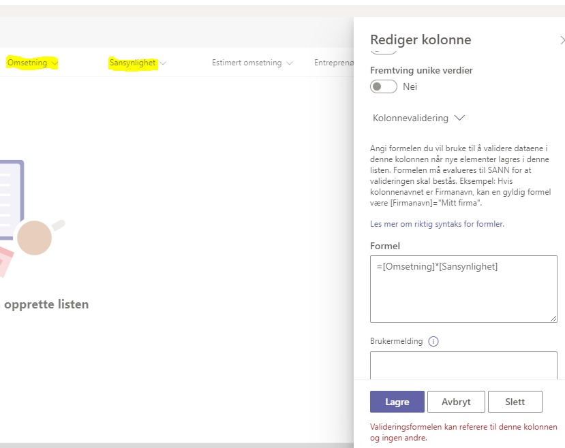Click the Avbryt button
The width and height of the screenshot is (565, 448).
pyautogui.click(x=456, y=402)
